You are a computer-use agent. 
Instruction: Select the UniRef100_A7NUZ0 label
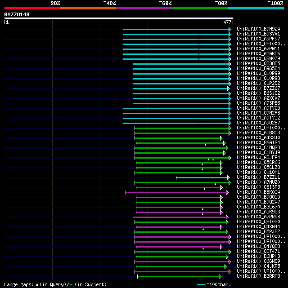point(258,182)
